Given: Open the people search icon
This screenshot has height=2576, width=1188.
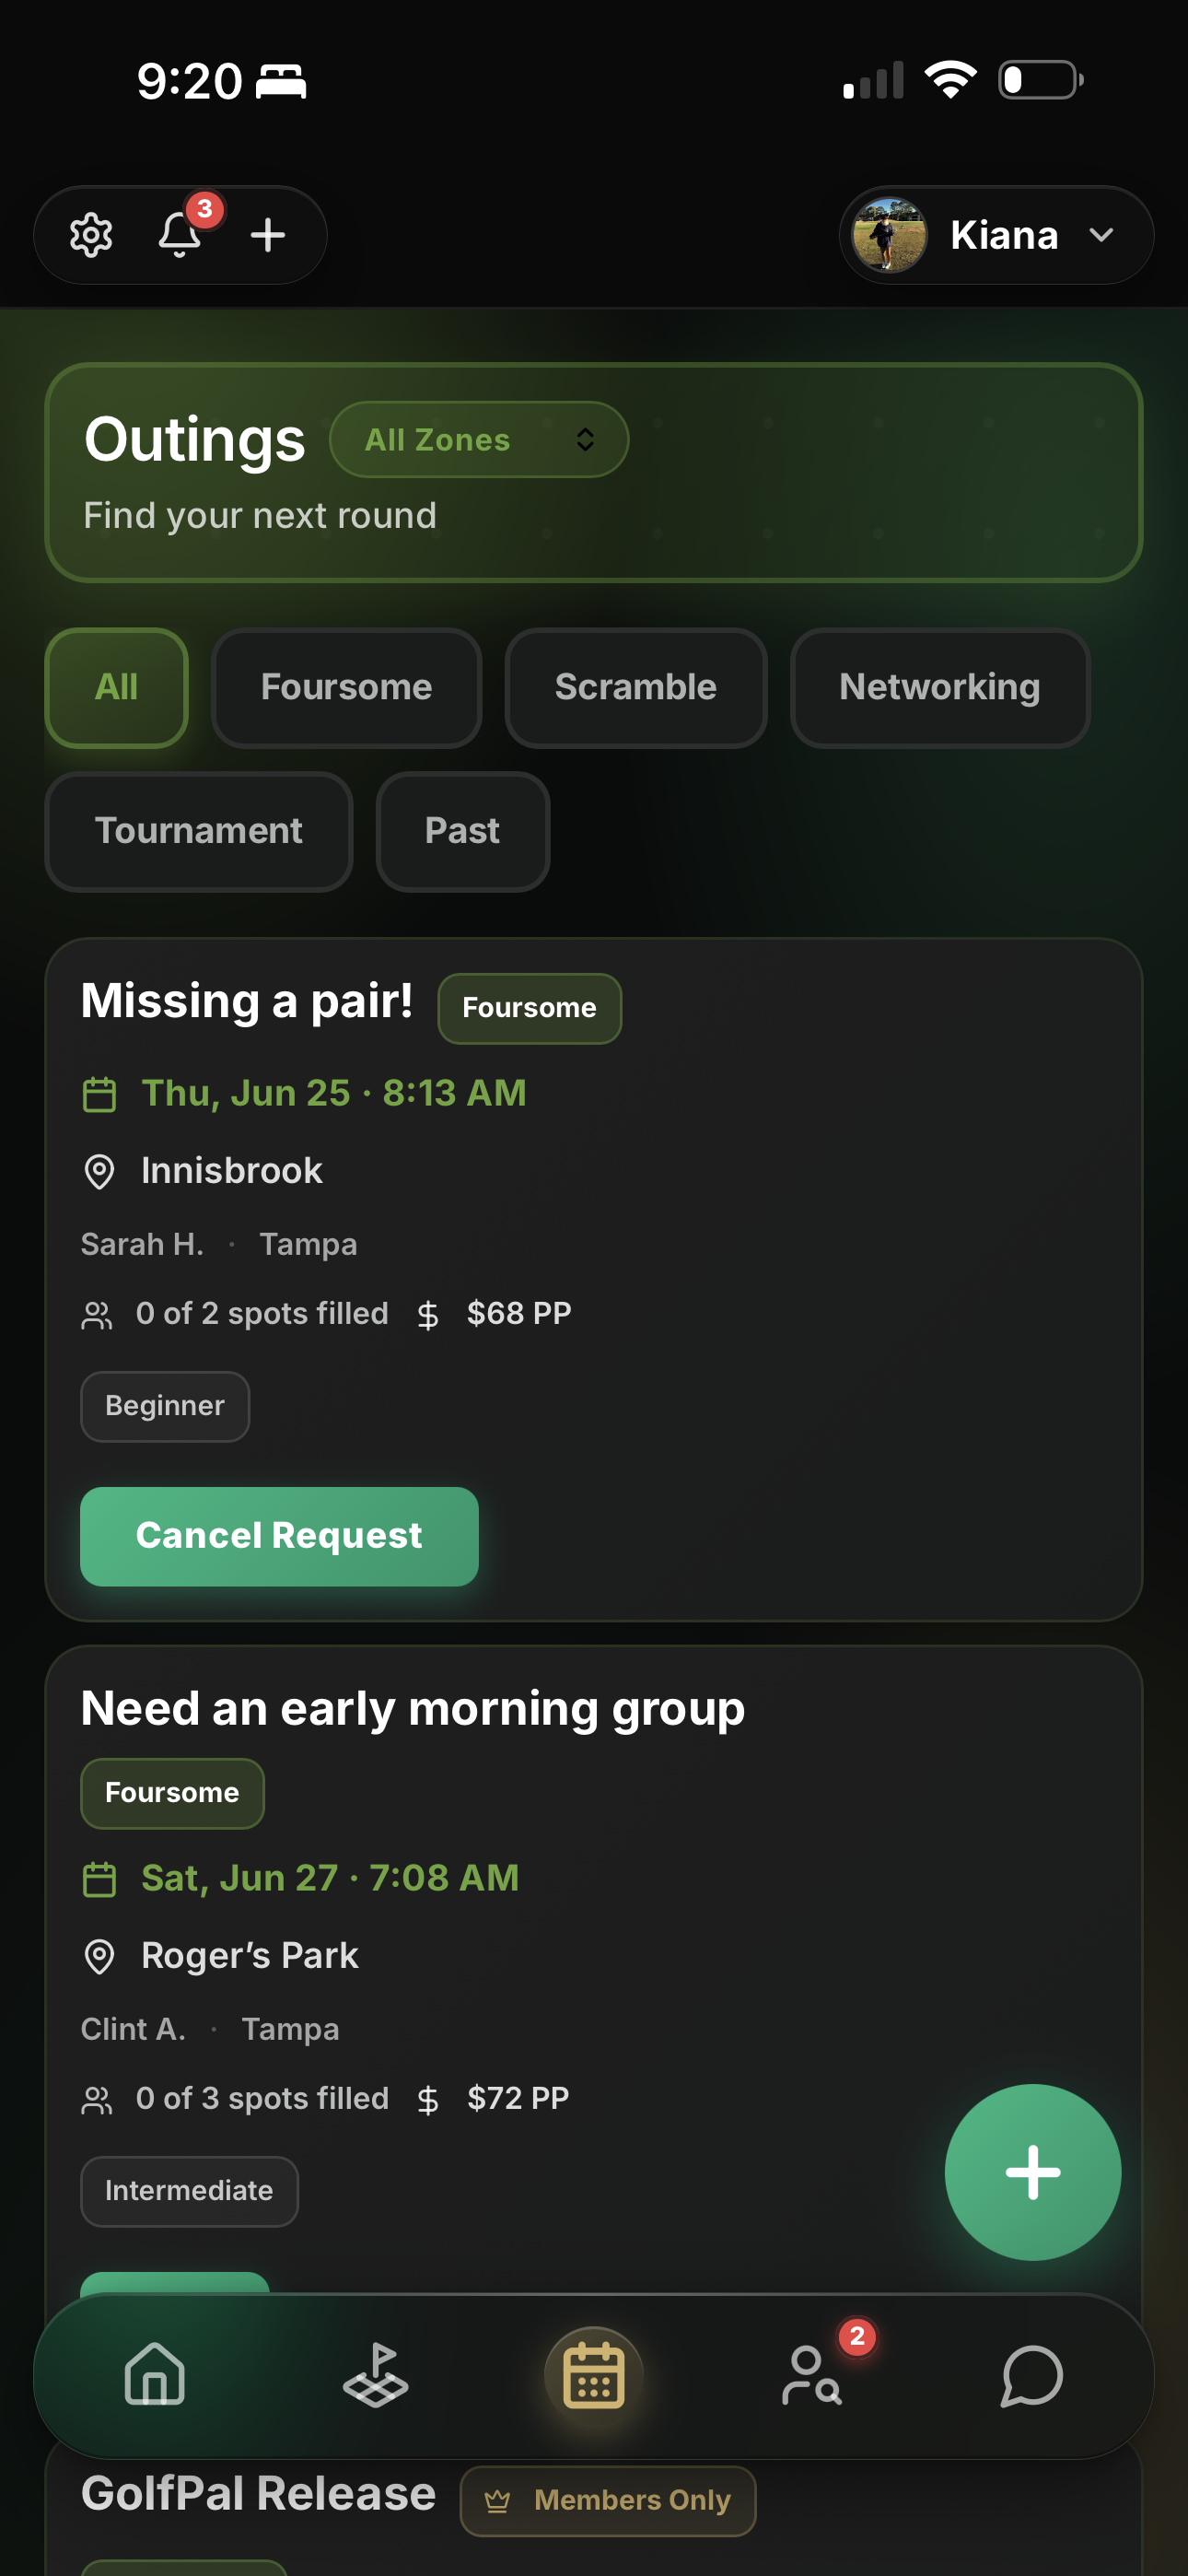Looking at the screenshot, I should click(812, 2374).
